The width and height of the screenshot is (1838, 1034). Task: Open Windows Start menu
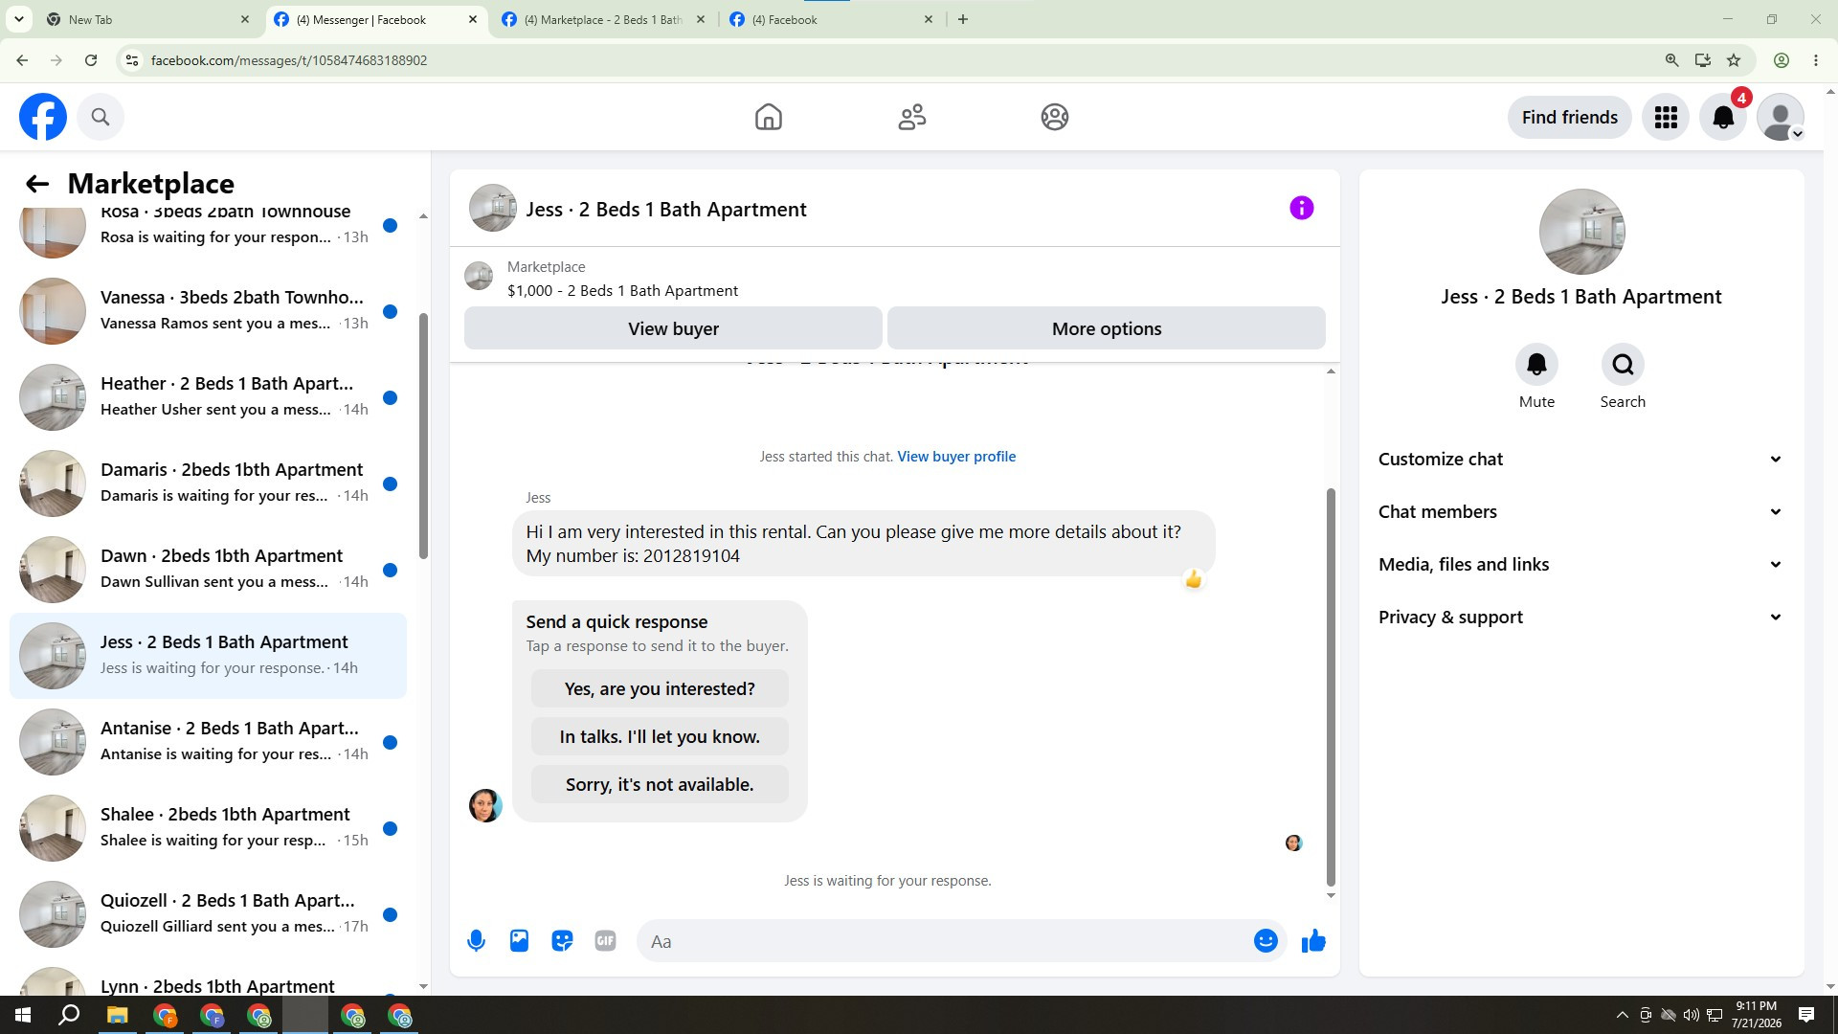click(23, 1015)
